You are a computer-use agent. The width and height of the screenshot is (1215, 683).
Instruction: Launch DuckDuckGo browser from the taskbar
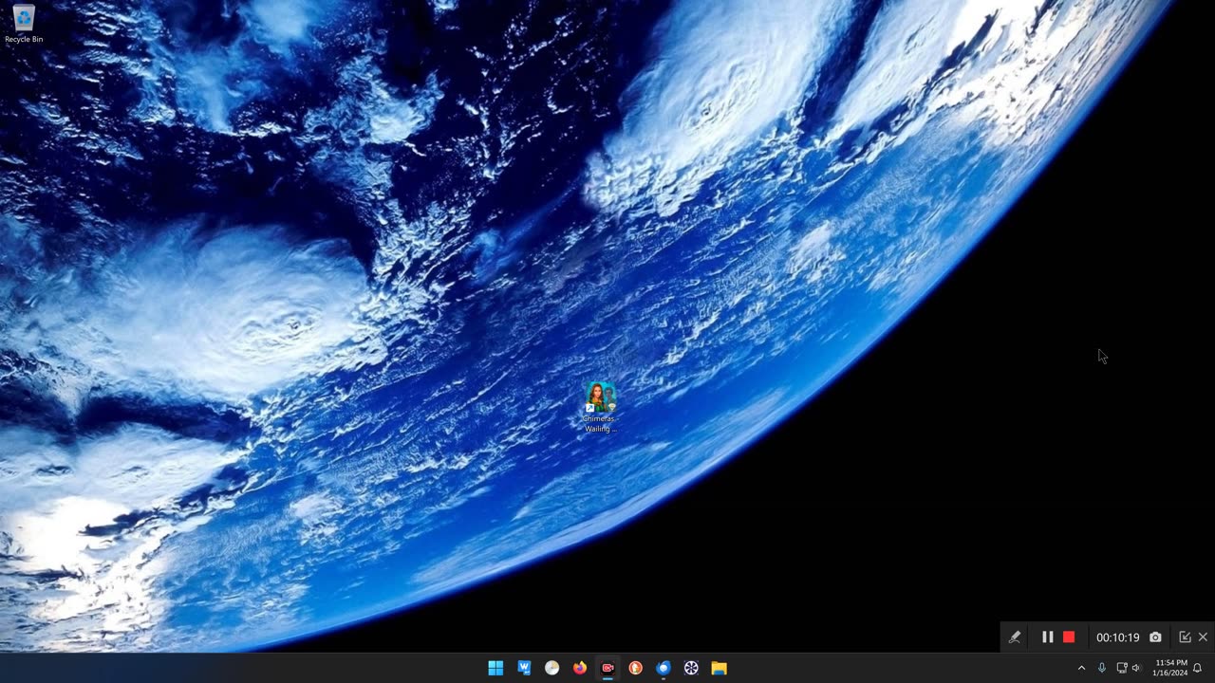pyautogui.click(x=635, y=668)
